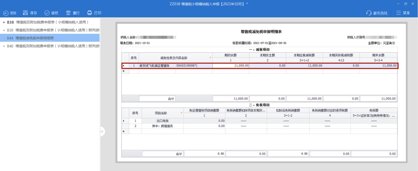
Task: Click the 返回 back arrow icon
Action: point(6,13)
